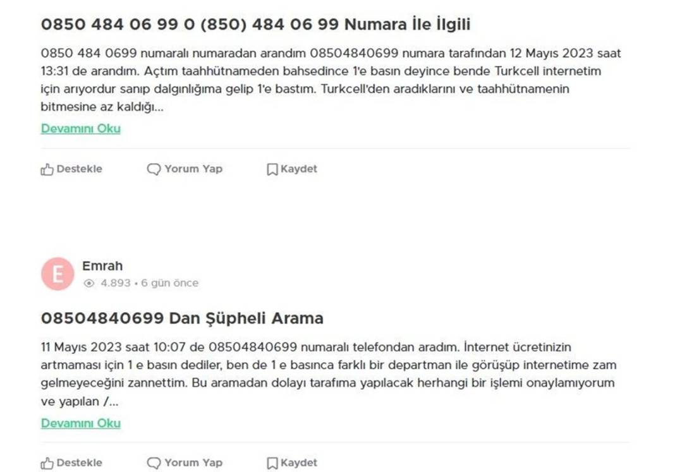Select the username Emrah
675x472 pixels.
point(103,266)
